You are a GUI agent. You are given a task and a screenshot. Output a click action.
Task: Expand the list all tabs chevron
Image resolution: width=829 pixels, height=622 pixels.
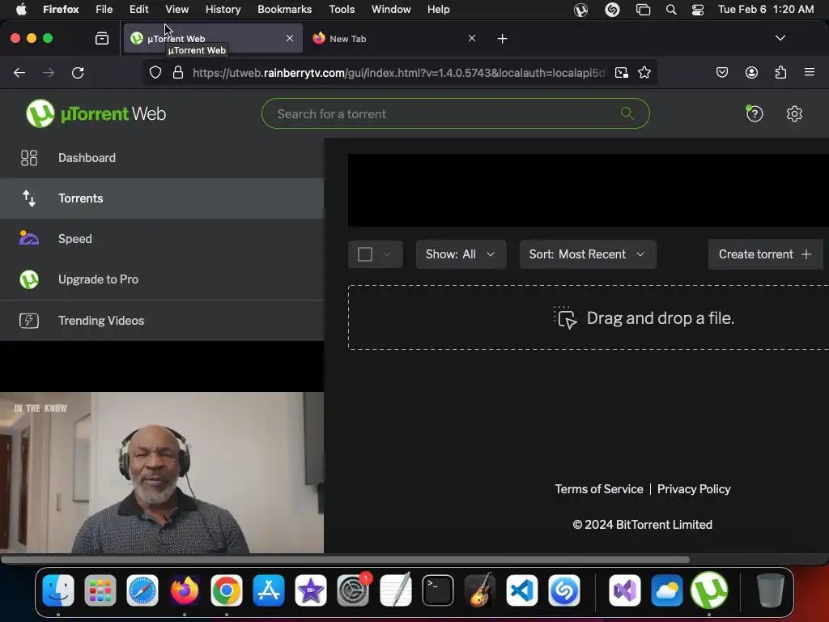click(780, 38)
